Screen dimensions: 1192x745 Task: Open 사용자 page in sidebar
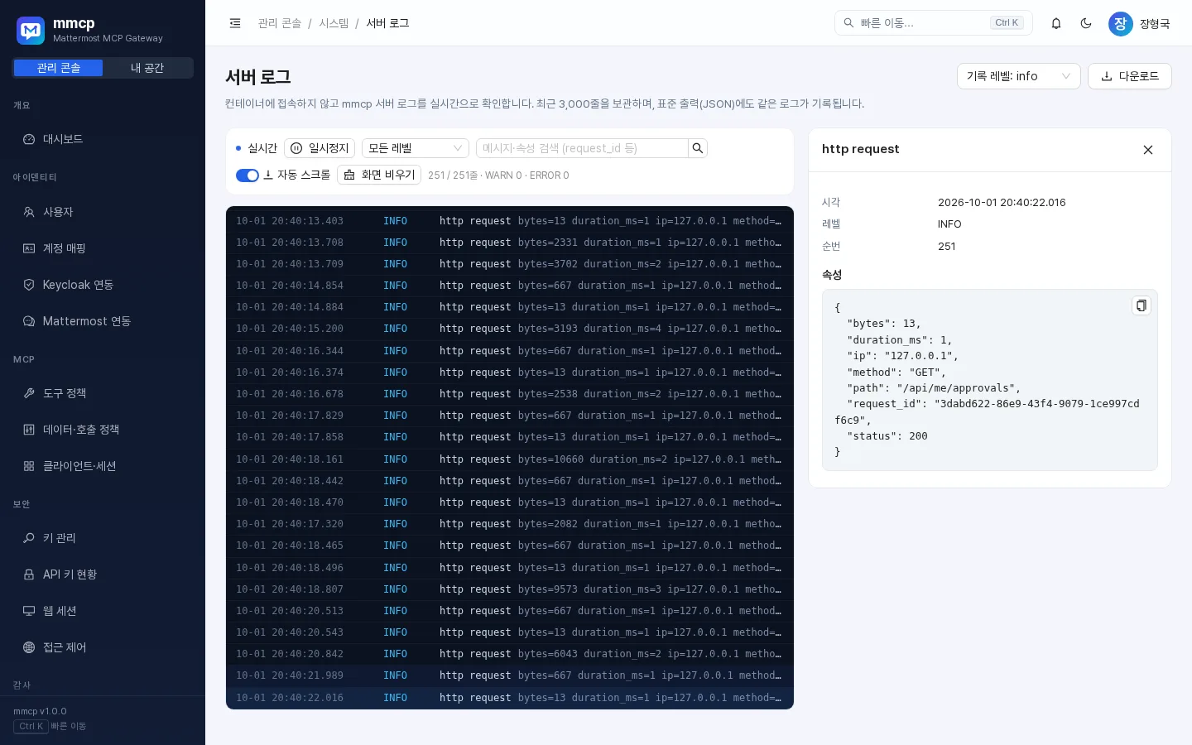103,212
